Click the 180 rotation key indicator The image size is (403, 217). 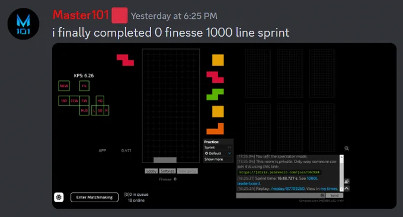64,101
